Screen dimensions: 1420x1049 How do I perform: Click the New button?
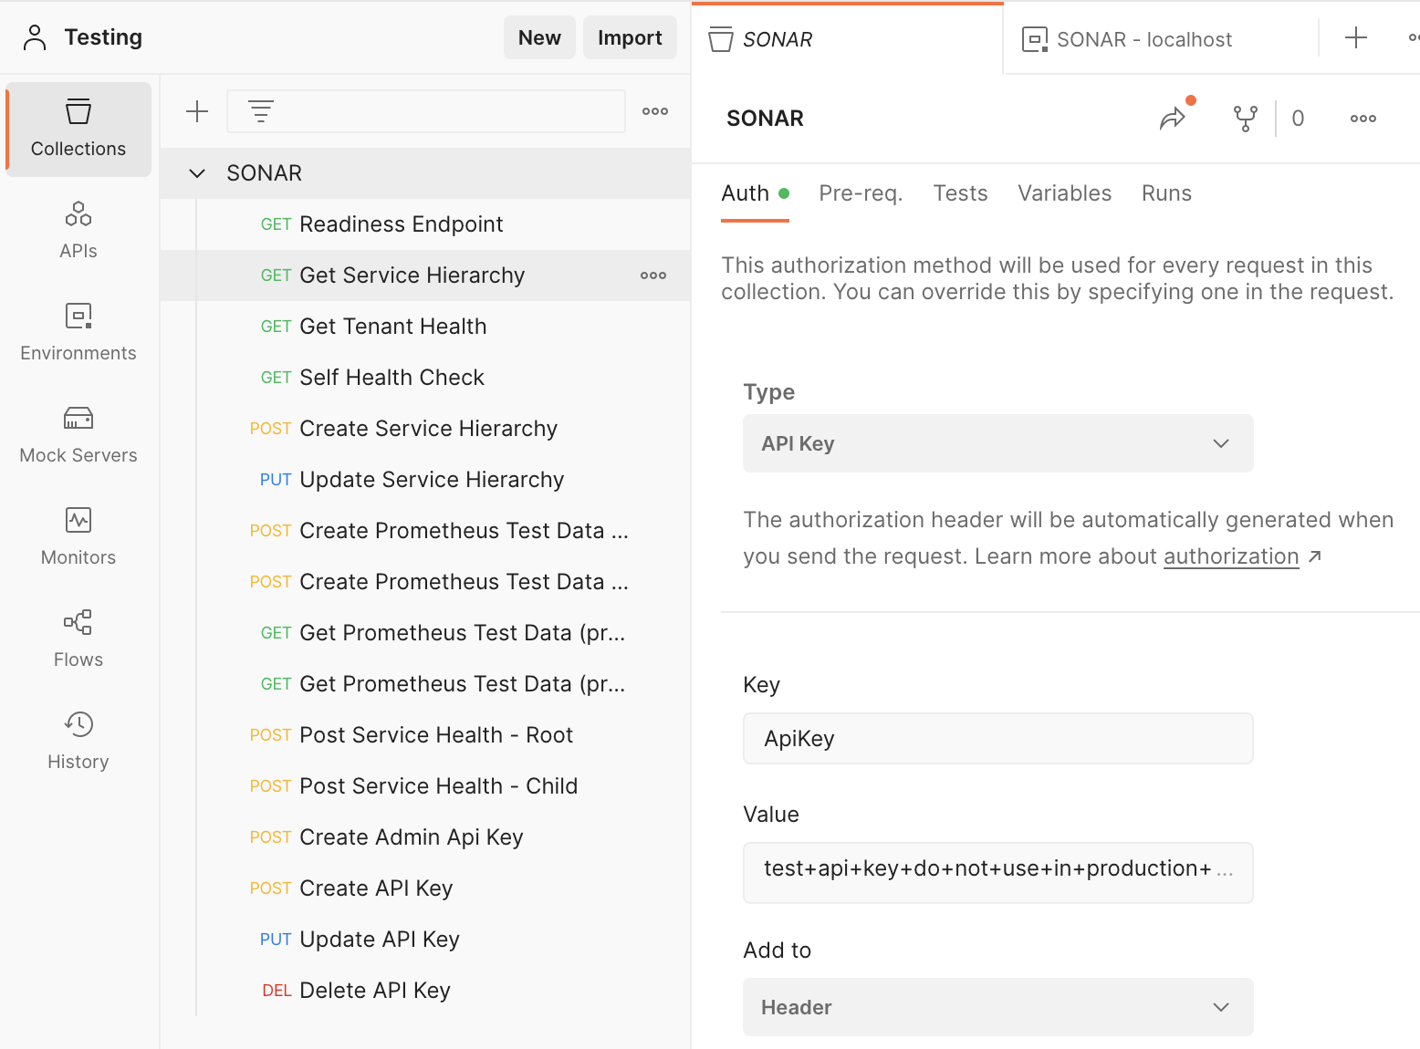pos(539,37)
